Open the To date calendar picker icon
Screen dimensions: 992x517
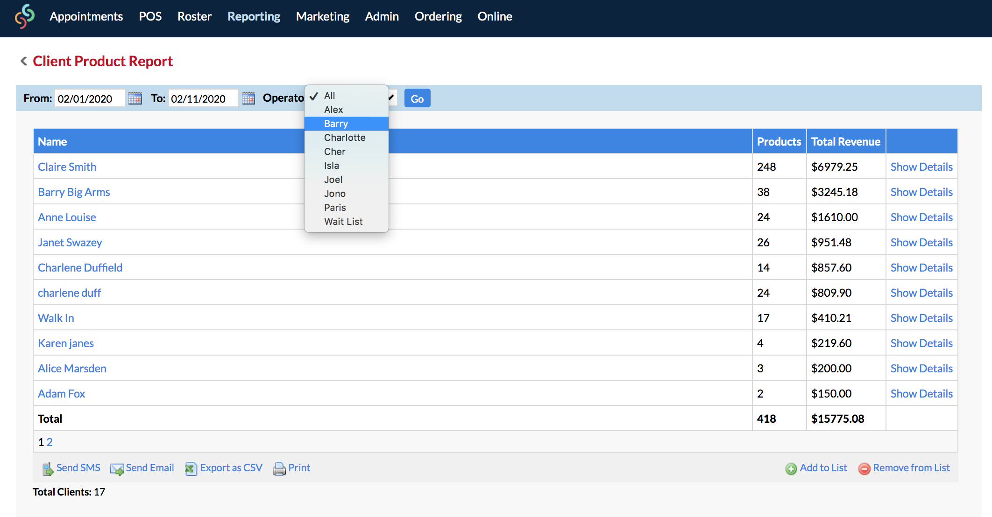(x=248, y=98)
